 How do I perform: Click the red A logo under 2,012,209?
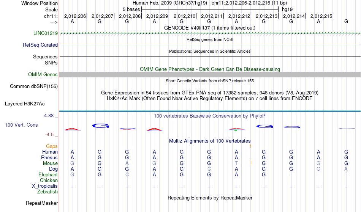[155, 130]
